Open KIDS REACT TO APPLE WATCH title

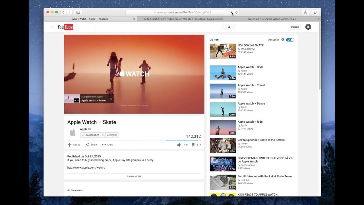(x=257, y=194)
